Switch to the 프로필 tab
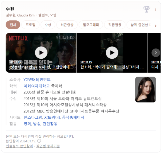The height and width of the screenshot is (153, 162). point(30,25)
